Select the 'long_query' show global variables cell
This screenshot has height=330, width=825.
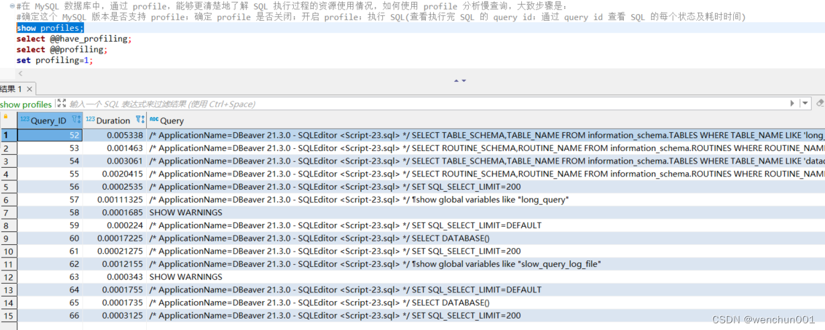click(x=486, y=200)
